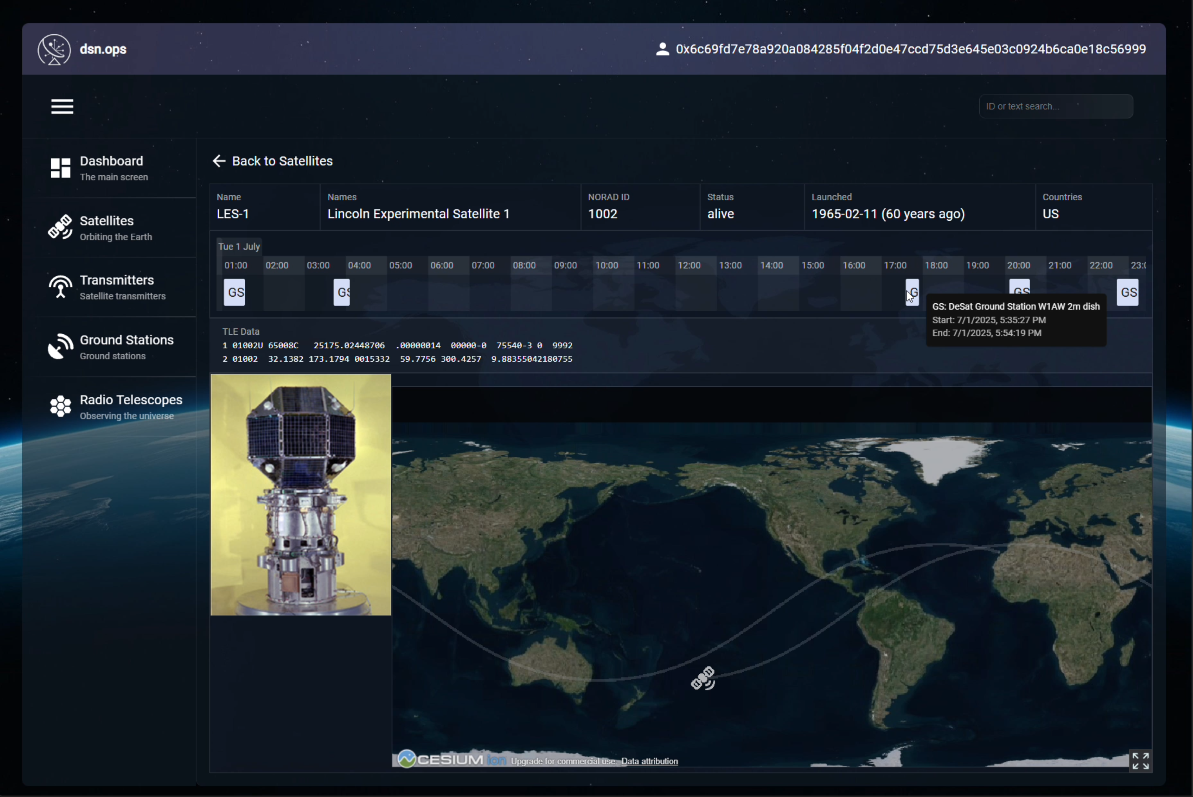Click Lincoln Experimental Satellite 1 text
This screenshot has height=797, width=1193.
click(419, 214)
